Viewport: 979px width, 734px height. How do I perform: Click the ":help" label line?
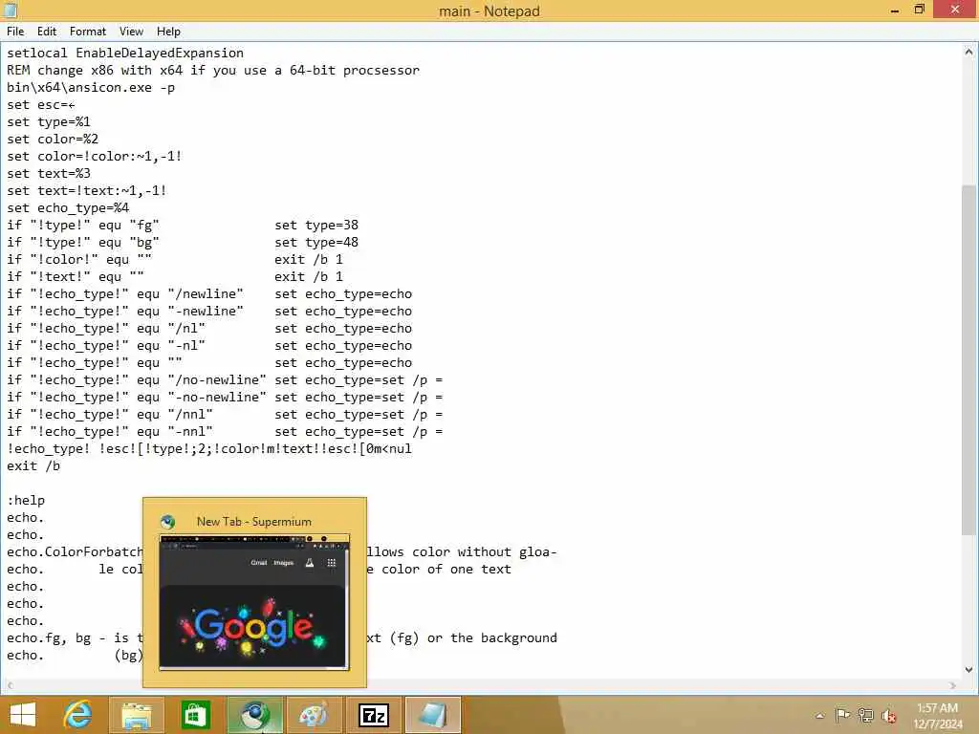[26, 501]
